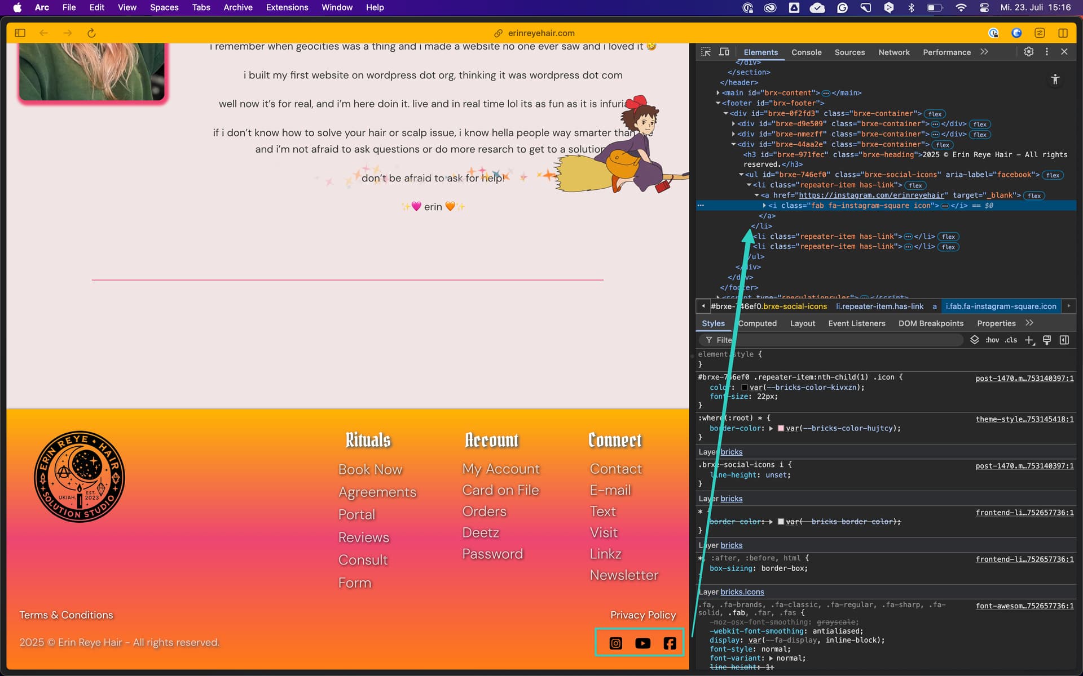This screenshot has height=676, width=1083.
Task: Close the DevTools panel
Action: (1064, 52)
